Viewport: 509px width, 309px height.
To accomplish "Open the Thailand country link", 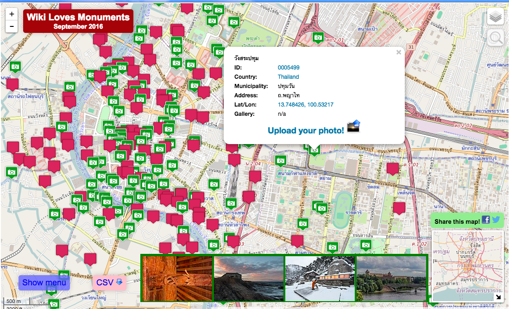I will pos(288,76).
